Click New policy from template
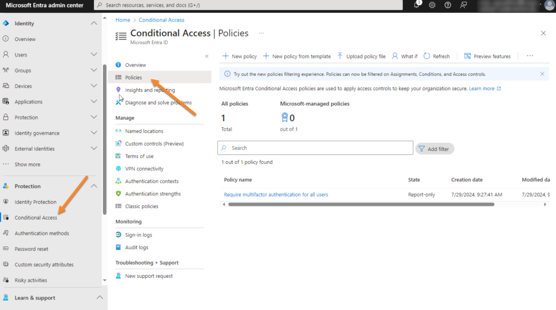The width and height of the screenshot is (556, 310). coord(297,56)
